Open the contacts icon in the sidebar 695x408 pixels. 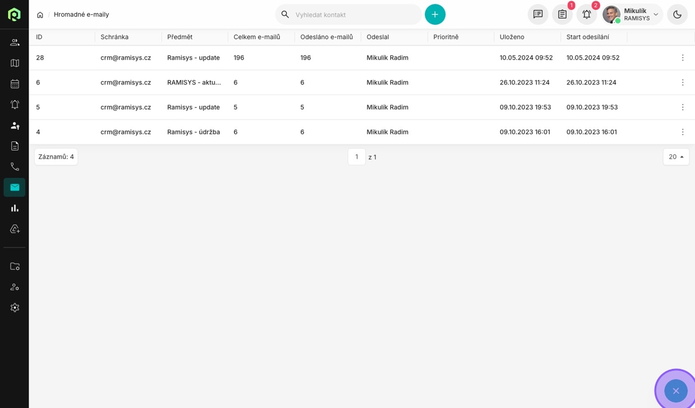[15, 43]
